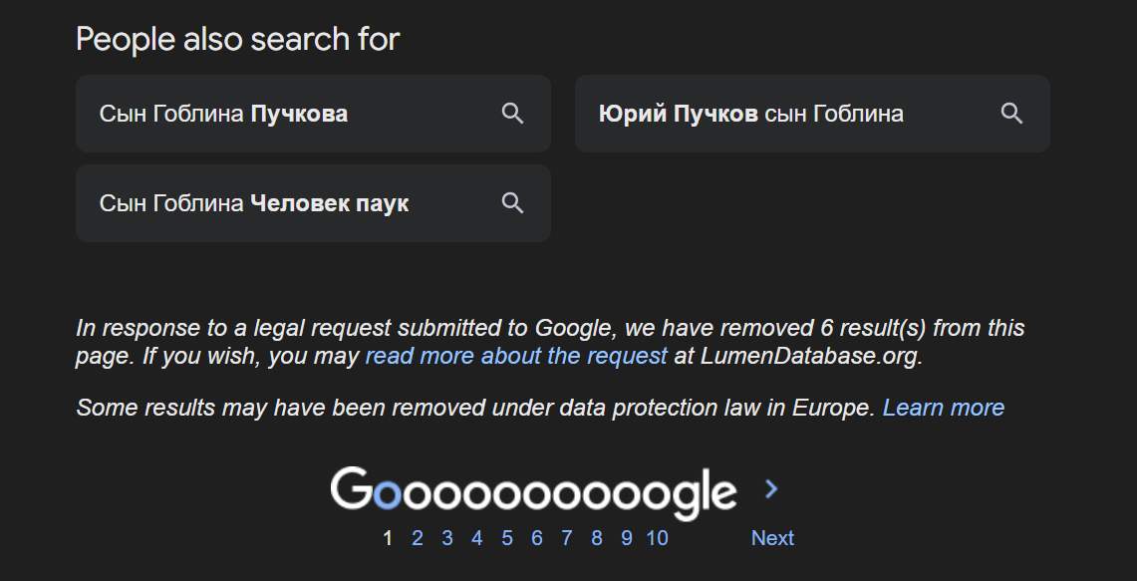Go to results page 2
The height and width of the screenshot is (581, 1137).
(x=417, y=538)
